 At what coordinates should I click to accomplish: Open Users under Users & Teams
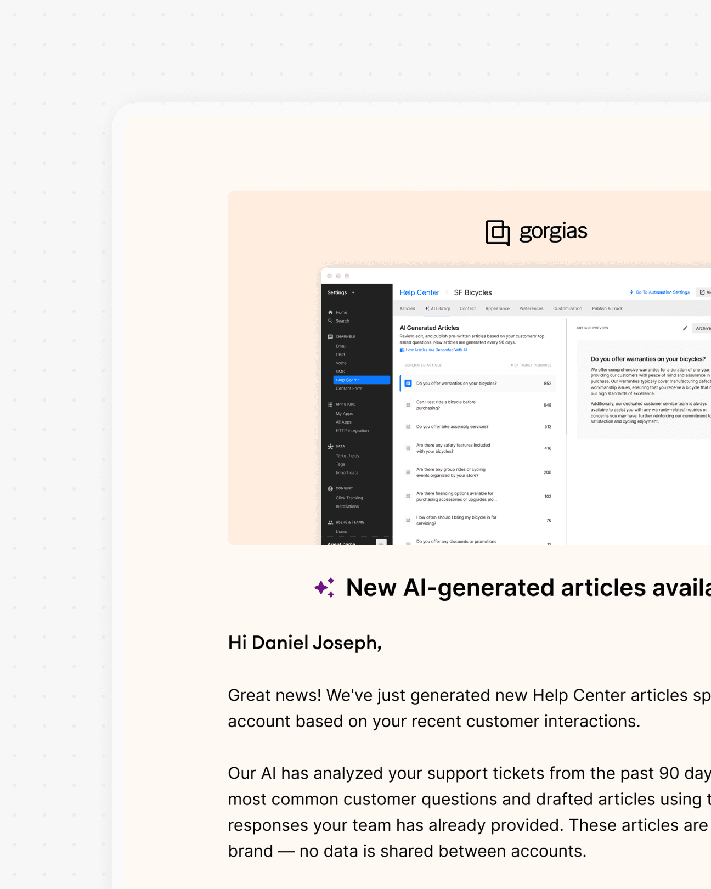click(x=341, y=532)
